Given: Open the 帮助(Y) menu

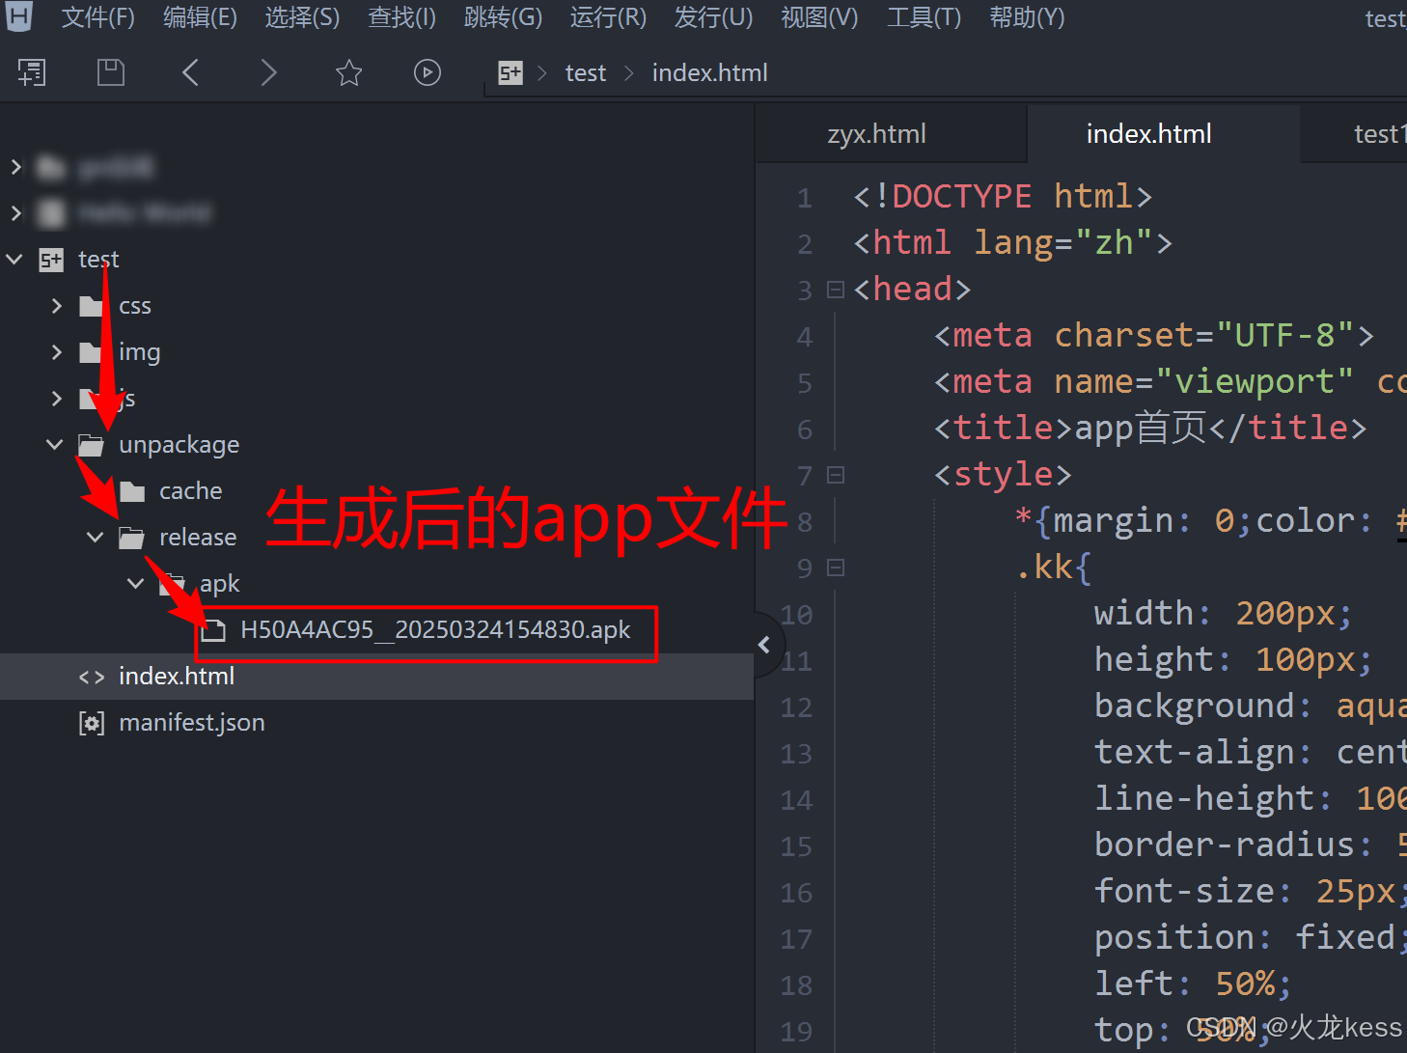Looking at the screenshot, I should click(1027, 17).
